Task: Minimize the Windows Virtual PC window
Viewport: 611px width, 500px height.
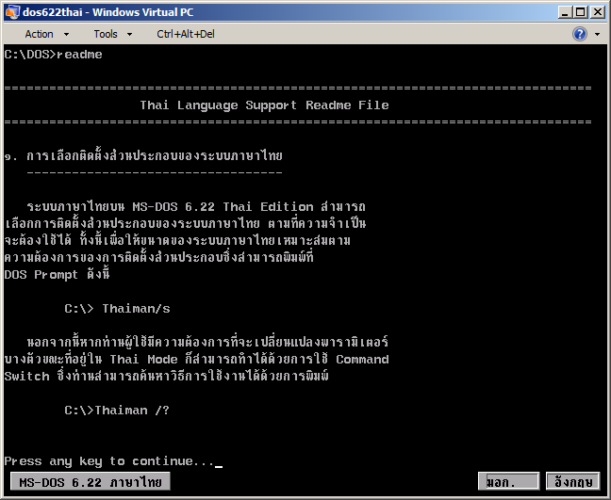Action: coord(565,12)
